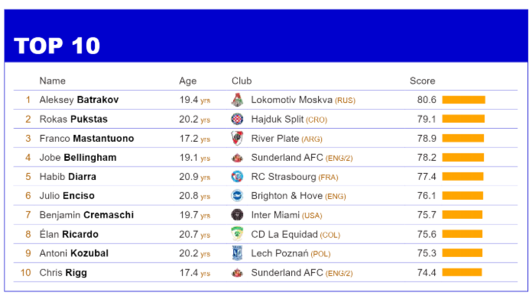Image resolution: width=532 pixels, height=299 pixels.
Task: Click the Age column header
Action: tap(187, 82)
